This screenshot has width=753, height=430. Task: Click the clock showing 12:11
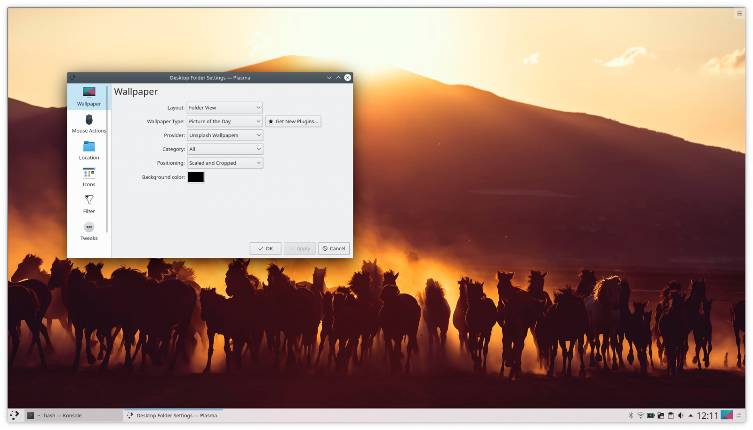(x=707, y=415)
